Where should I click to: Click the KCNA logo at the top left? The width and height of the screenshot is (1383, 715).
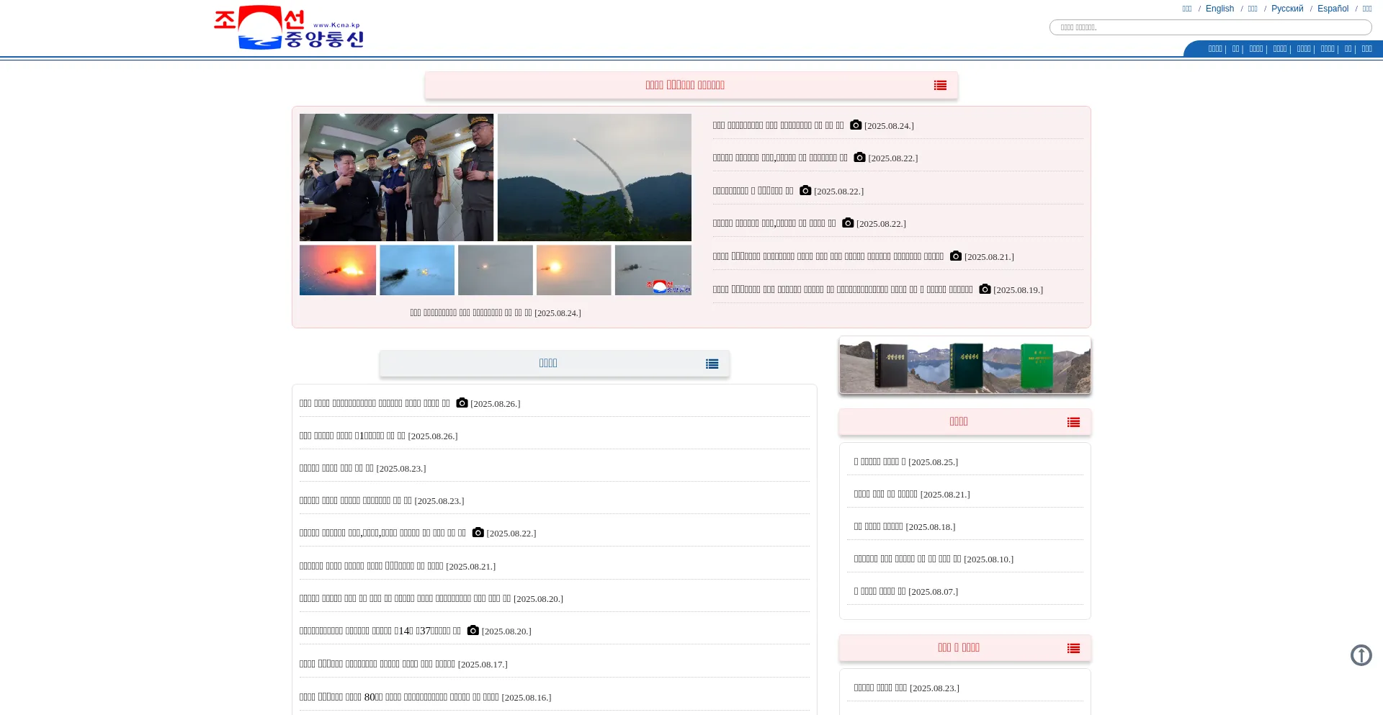[289, 27]
